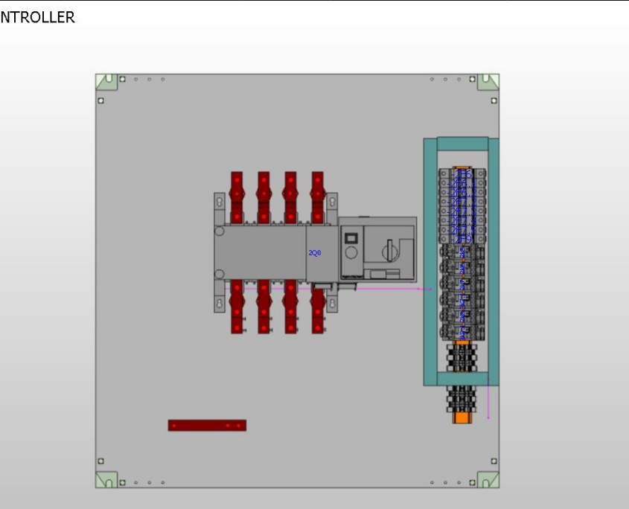Click the vertical pink leader line on the right
This screenshot has height=509, width=629.
(488, 402)
